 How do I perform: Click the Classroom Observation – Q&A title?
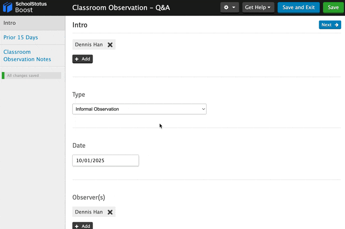pos(121,8)
